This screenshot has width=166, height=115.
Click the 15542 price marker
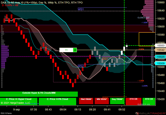tap(160, 50)
